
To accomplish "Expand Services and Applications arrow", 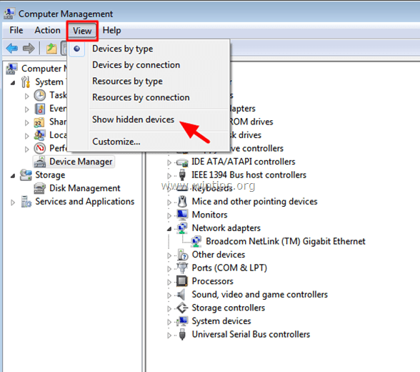I will (x=13, y=202).
